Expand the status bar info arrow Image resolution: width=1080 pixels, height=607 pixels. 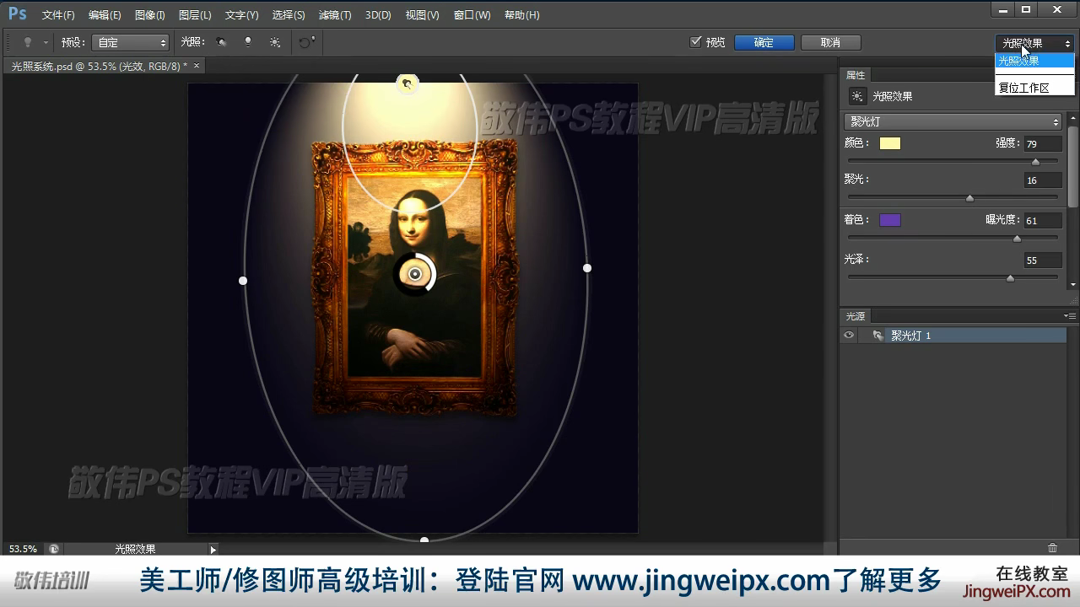213,550
